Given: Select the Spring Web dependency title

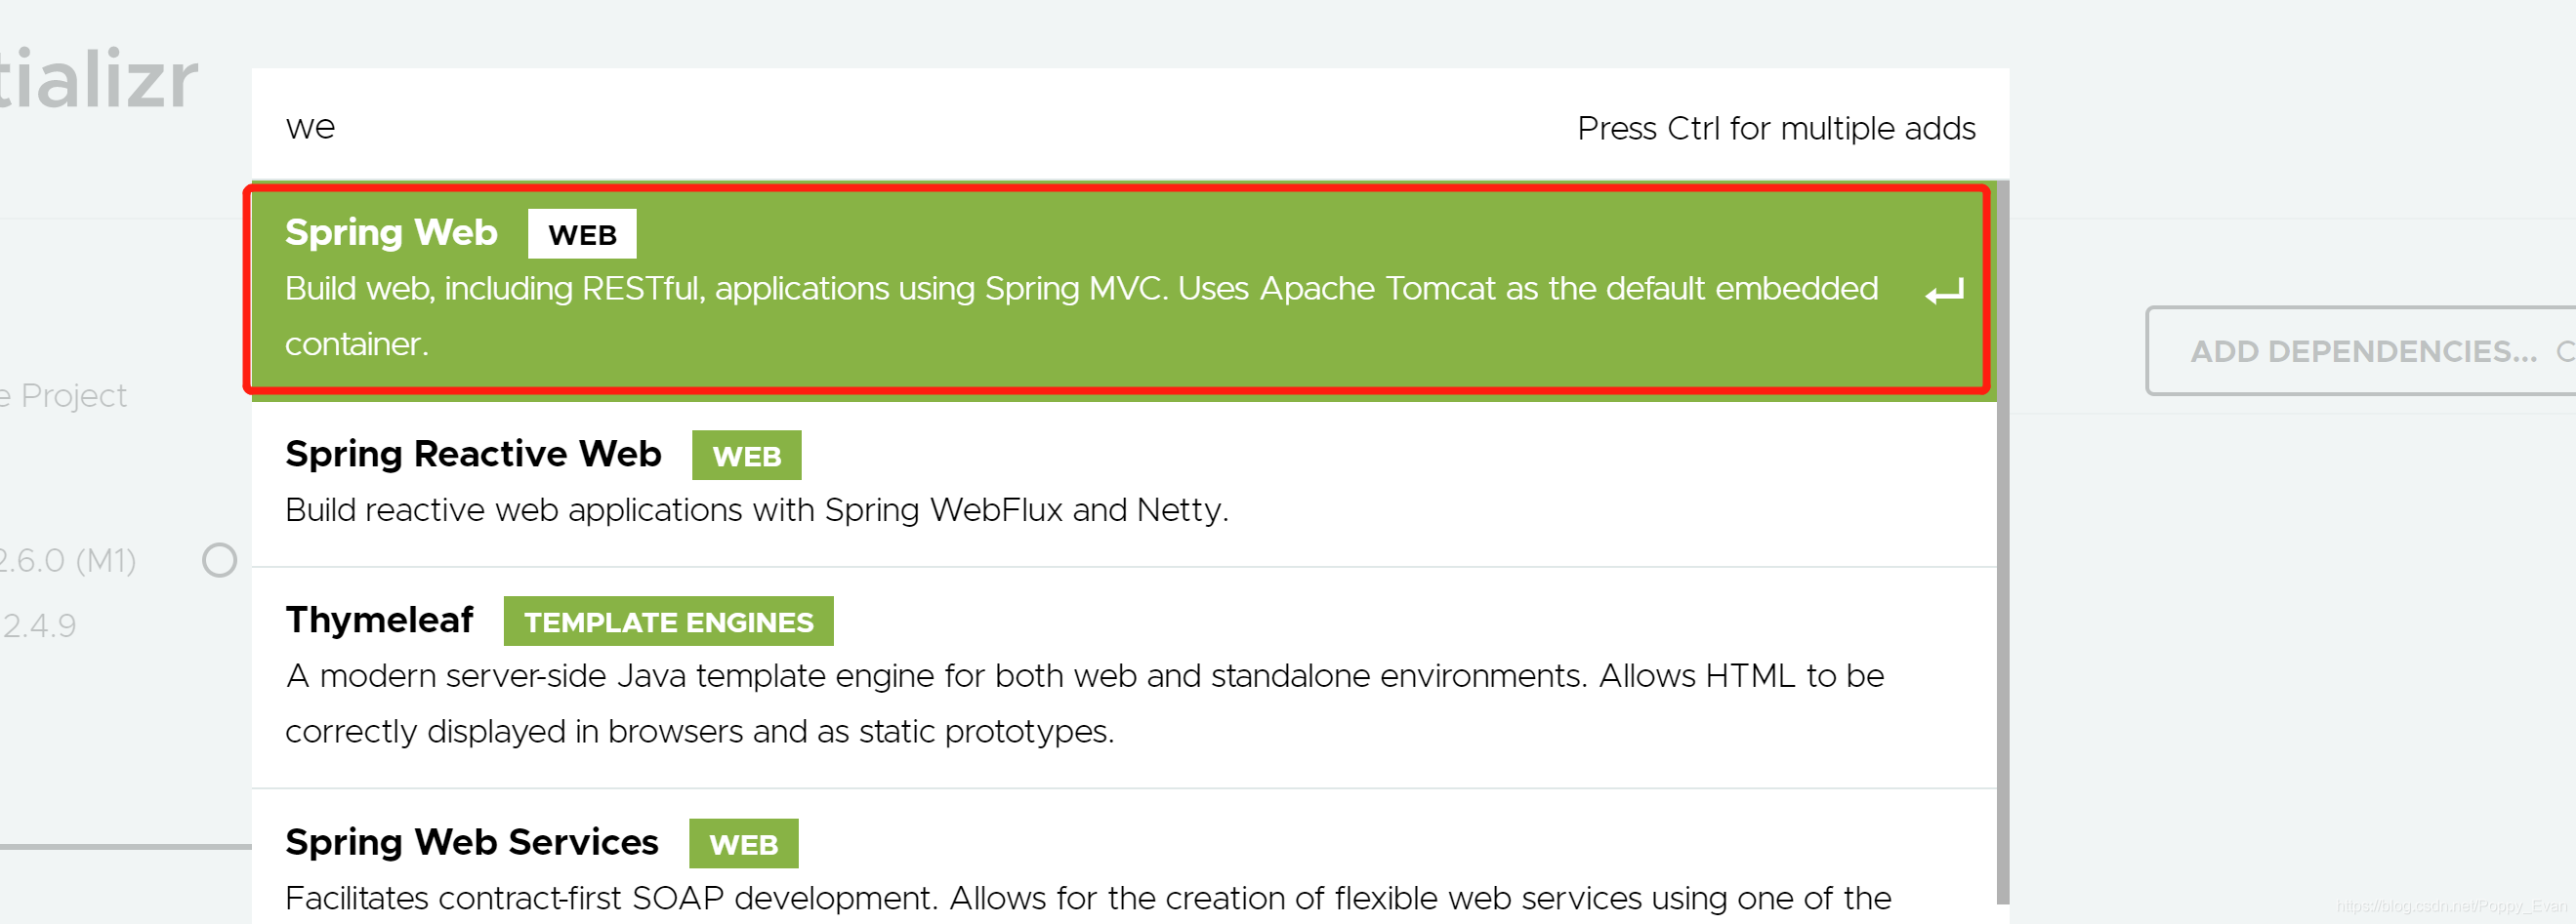Looking at the screenshot, I should pos(391,233).
